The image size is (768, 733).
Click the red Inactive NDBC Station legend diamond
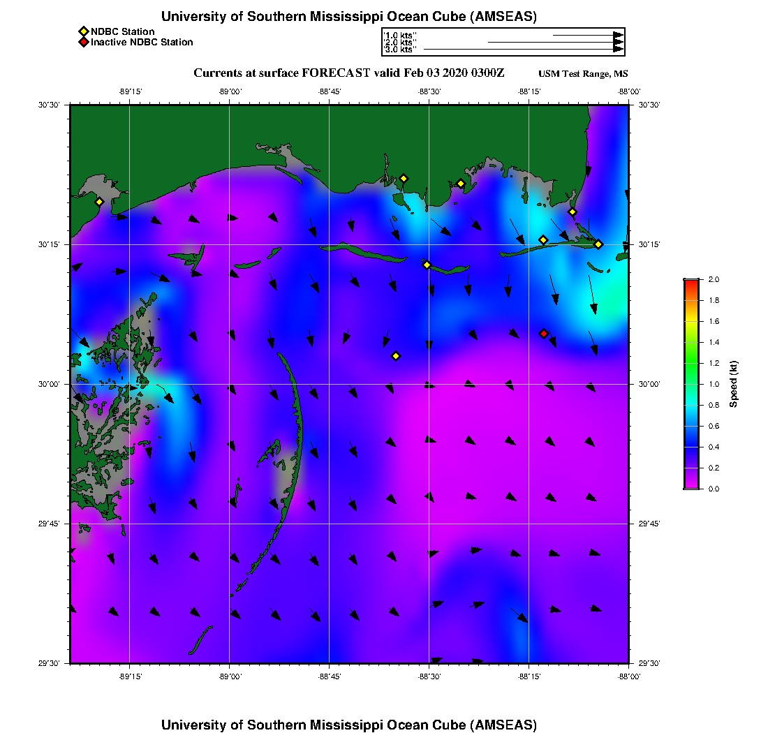click(83, 42)
